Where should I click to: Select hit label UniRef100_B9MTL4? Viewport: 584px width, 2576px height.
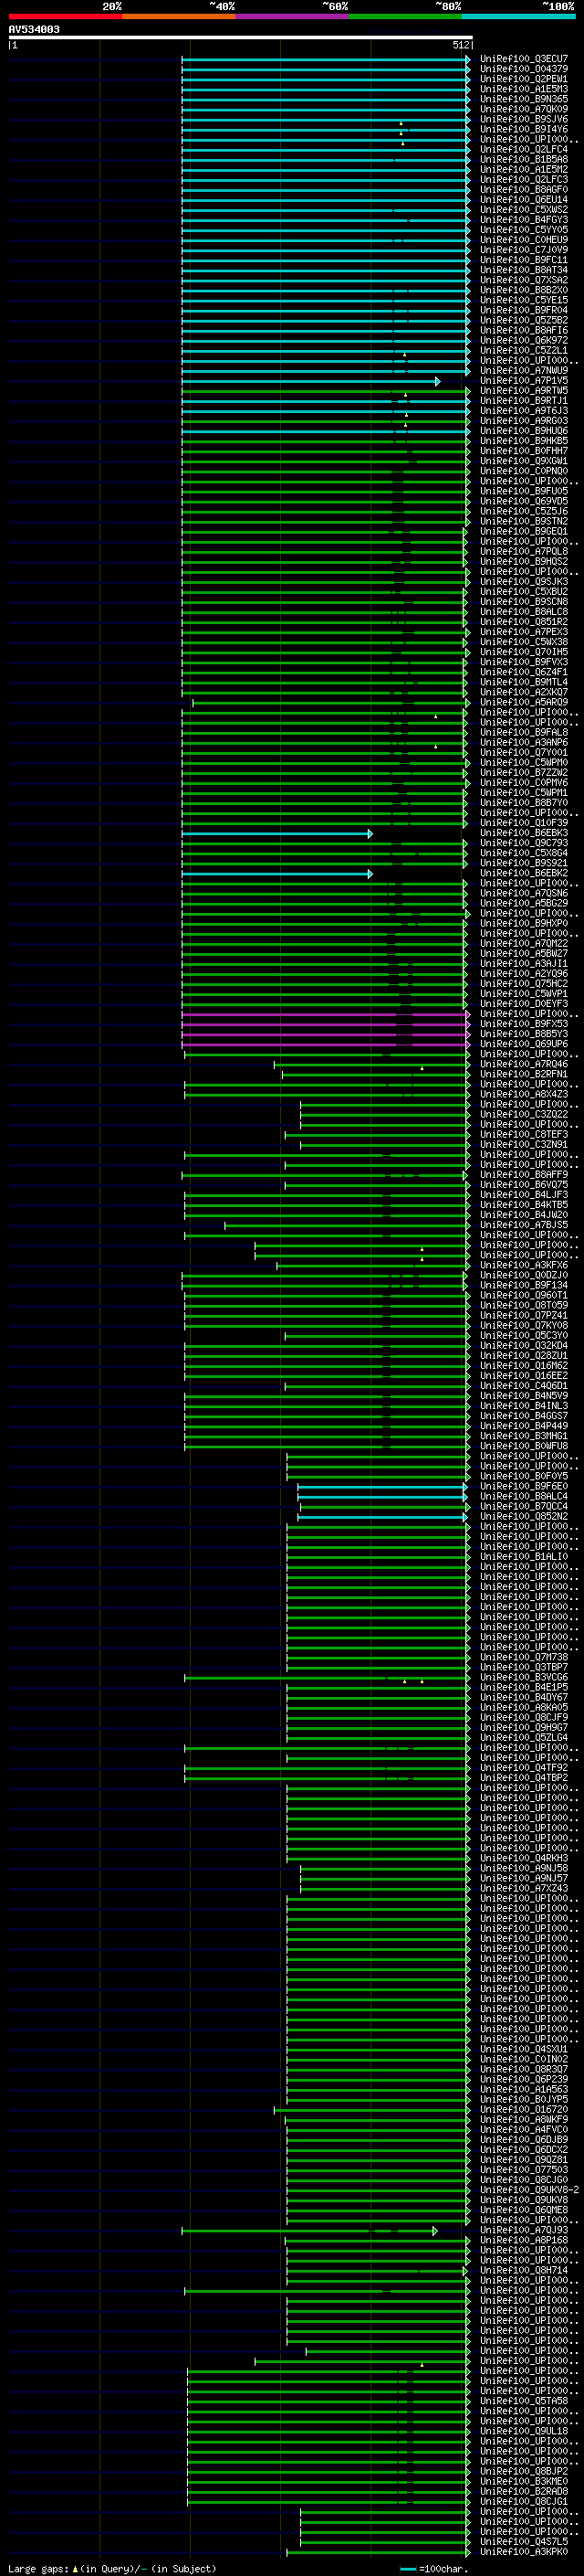(523, 682)
